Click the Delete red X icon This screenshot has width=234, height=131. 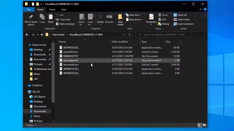pos(100,17)
